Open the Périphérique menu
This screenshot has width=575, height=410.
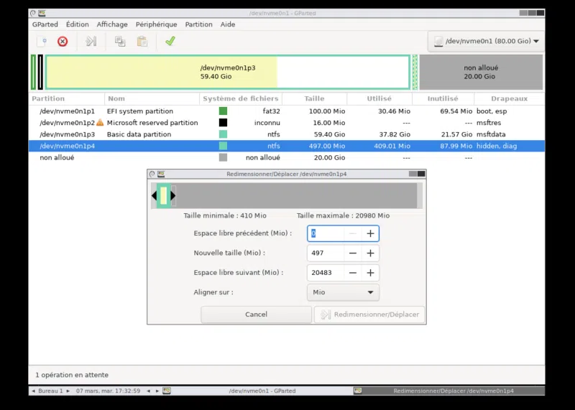pos(156,24)
